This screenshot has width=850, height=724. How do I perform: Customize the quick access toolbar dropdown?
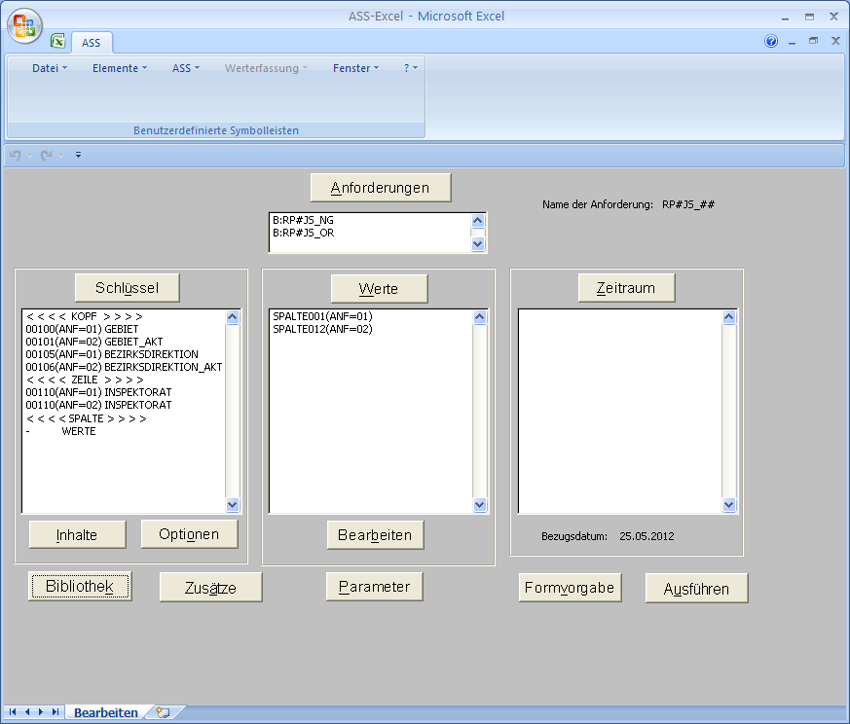point(79,155)
